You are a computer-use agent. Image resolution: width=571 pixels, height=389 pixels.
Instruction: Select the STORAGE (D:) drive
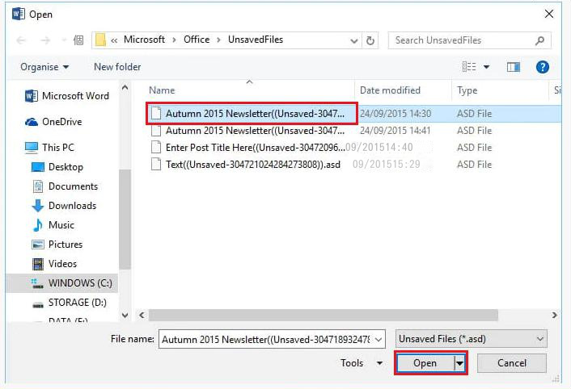[x=70, y=303]
